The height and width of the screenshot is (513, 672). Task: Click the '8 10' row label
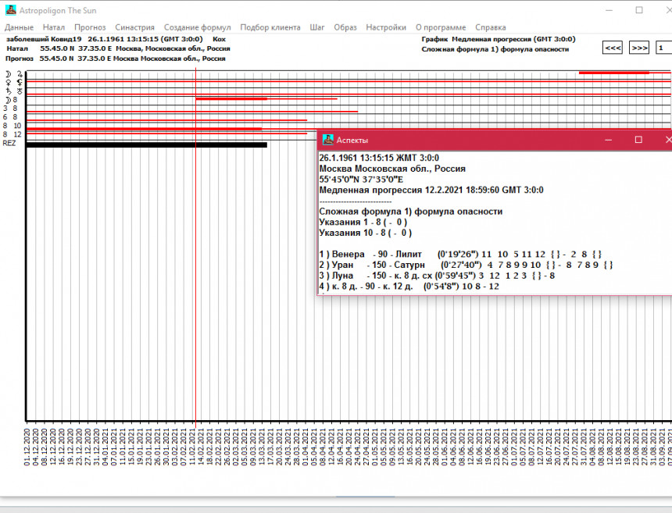pyautogui.click(x=12, y=126)
